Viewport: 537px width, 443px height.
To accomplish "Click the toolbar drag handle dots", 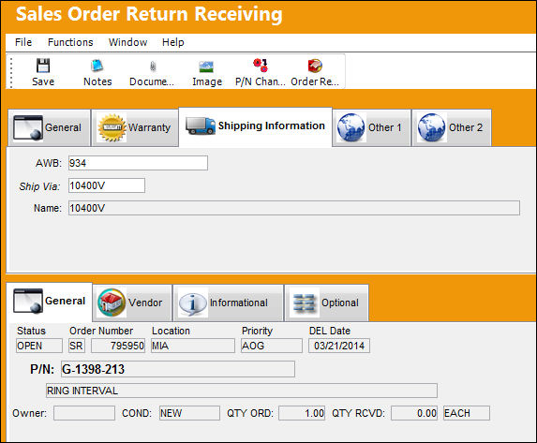I will tap(11, 72).
